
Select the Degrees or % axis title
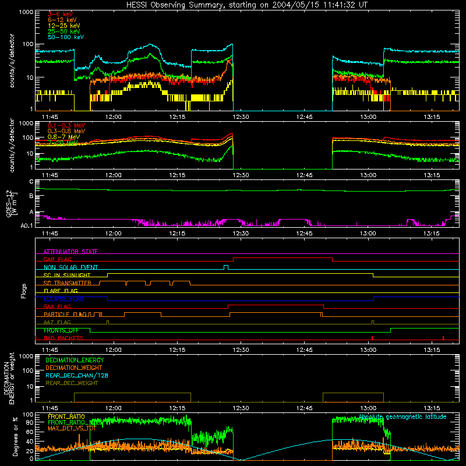click(x=15, y=436)
